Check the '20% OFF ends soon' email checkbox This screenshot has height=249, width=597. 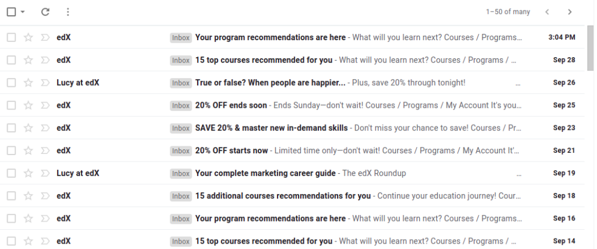(11, 106)
